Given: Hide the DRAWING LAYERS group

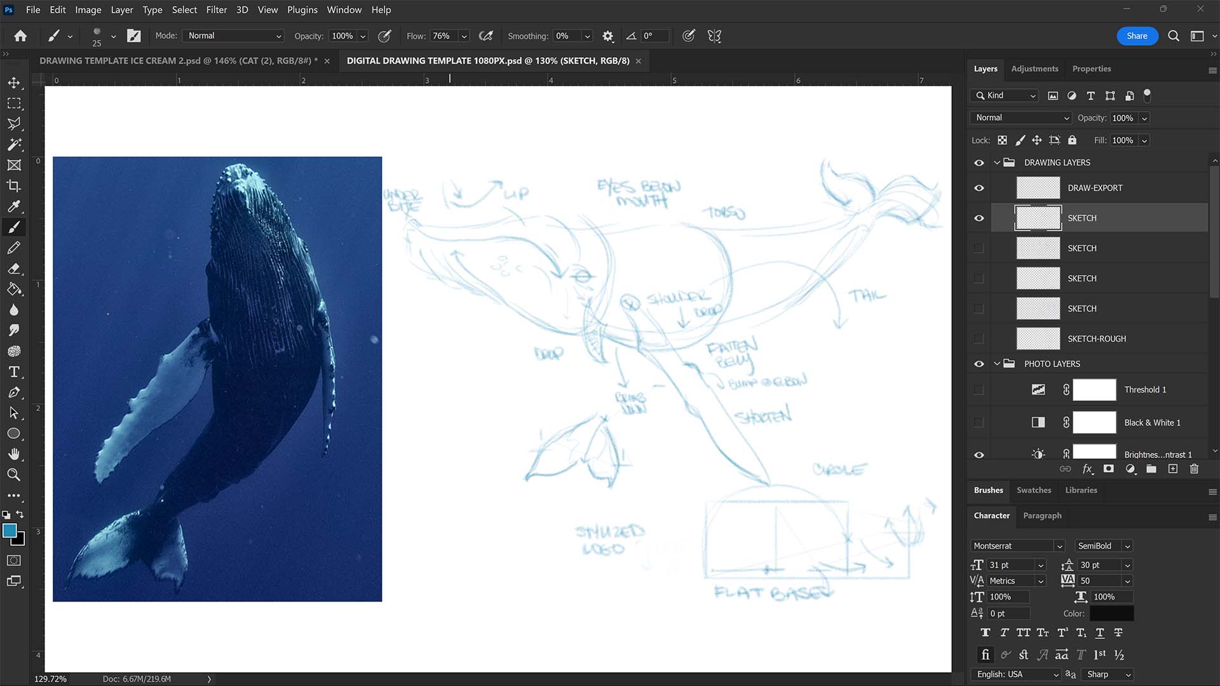Looking at the screenshot, I should [979, 163].
